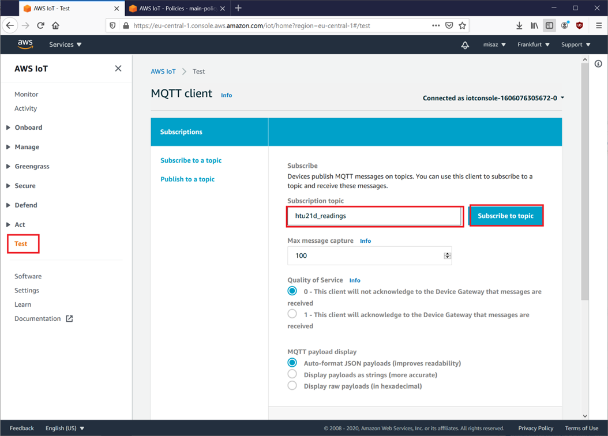Click the AWS logo in header
Viewport: 608px width, 436px height.
point(25,44)
